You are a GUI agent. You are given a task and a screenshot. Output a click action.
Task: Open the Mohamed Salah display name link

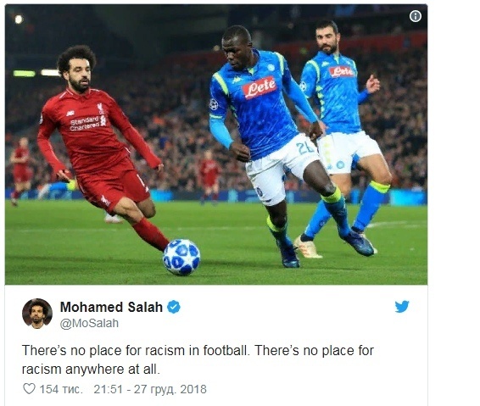pyautogui.click(x=111, y=307)
